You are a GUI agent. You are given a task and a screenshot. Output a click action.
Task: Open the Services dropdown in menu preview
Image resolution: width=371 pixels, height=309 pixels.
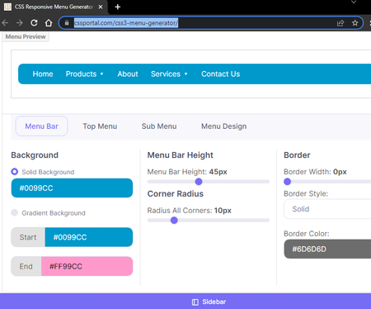pos(169,74)
